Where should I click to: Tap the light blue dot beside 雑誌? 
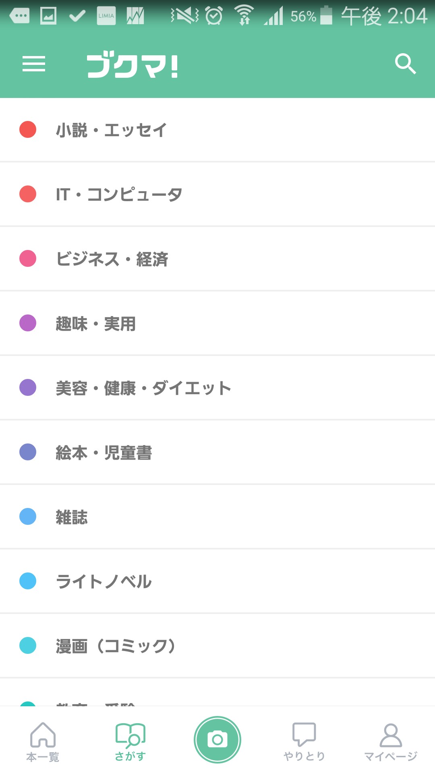point(28,516)
